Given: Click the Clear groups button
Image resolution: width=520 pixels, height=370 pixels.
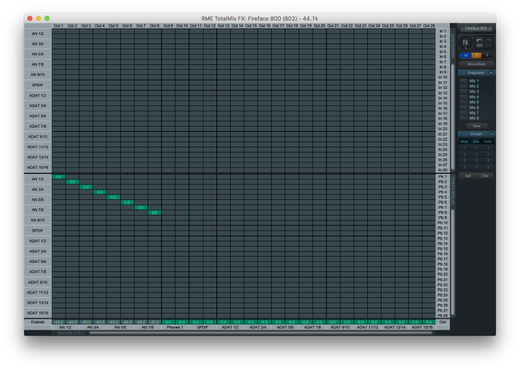Looking at the screenshot, I should tap(485, 176).
